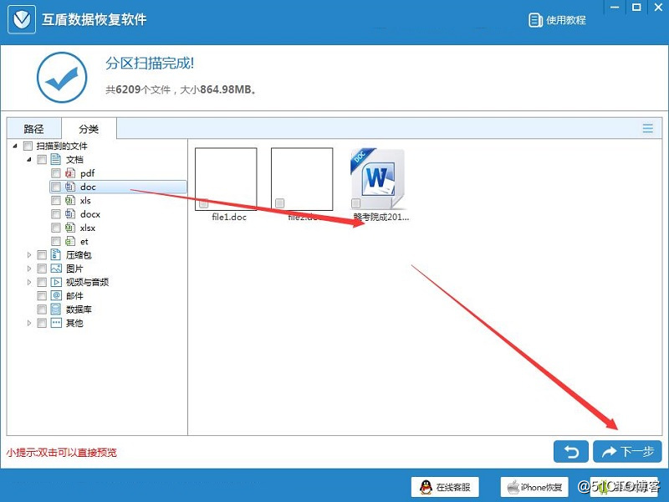Check the 扫描到的文件 checkbox
The height and width of the screenshot is (502, 669).
[28, 146]
